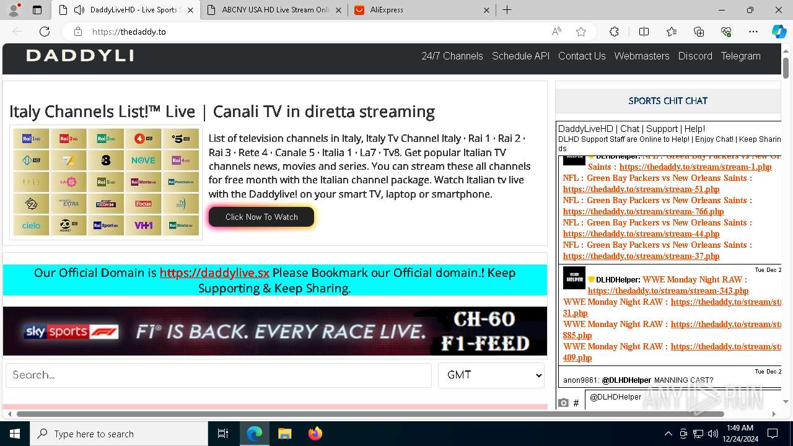Close the AliExpress tab

click(486, 10)
